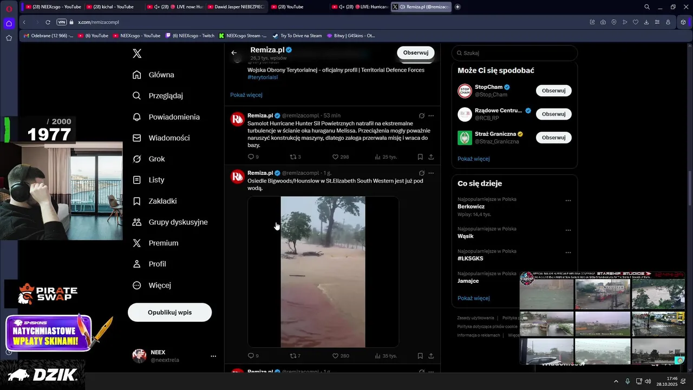Click Pokaż więcej under trends
The image size is (693, 390).
tap(474, 298)
